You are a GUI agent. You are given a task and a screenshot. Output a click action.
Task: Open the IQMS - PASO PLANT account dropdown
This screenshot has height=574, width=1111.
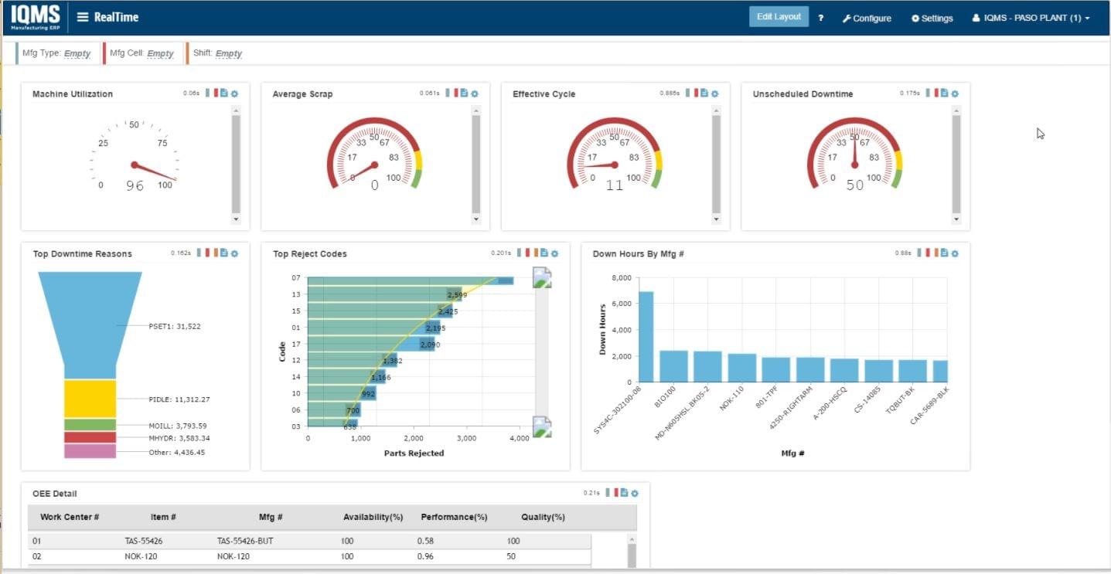point(1030,17)
